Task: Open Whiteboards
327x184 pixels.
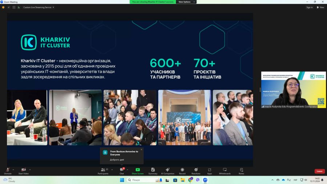Action: click(x=225, y=171)
